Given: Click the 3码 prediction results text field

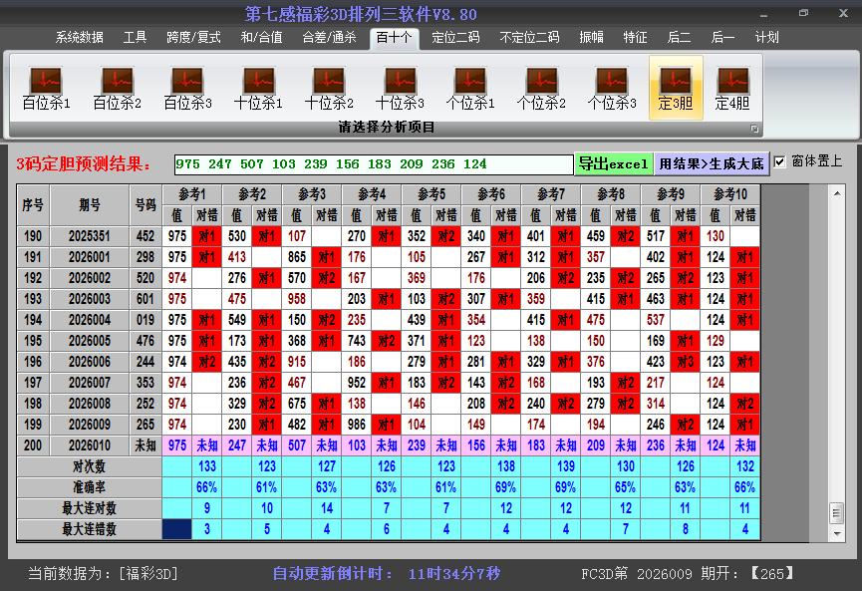Looking at the screenshot, I should coord(373,163).
